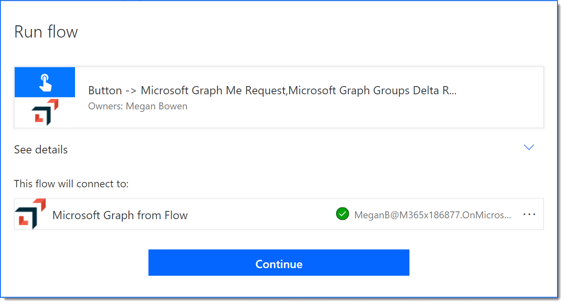Click the Owners: Megan Bowen text

138,106
